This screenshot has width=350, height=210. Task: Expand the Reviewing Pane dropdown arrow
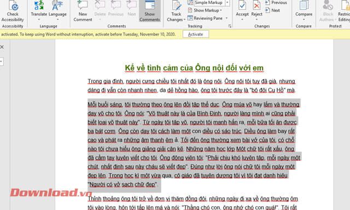[226, 18]
